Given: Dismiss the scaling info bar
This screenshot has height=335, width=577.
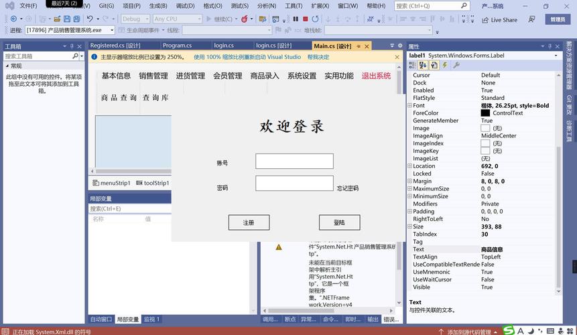Looking at the screenshot, I should pyautogui.click(x=397, y=57).
